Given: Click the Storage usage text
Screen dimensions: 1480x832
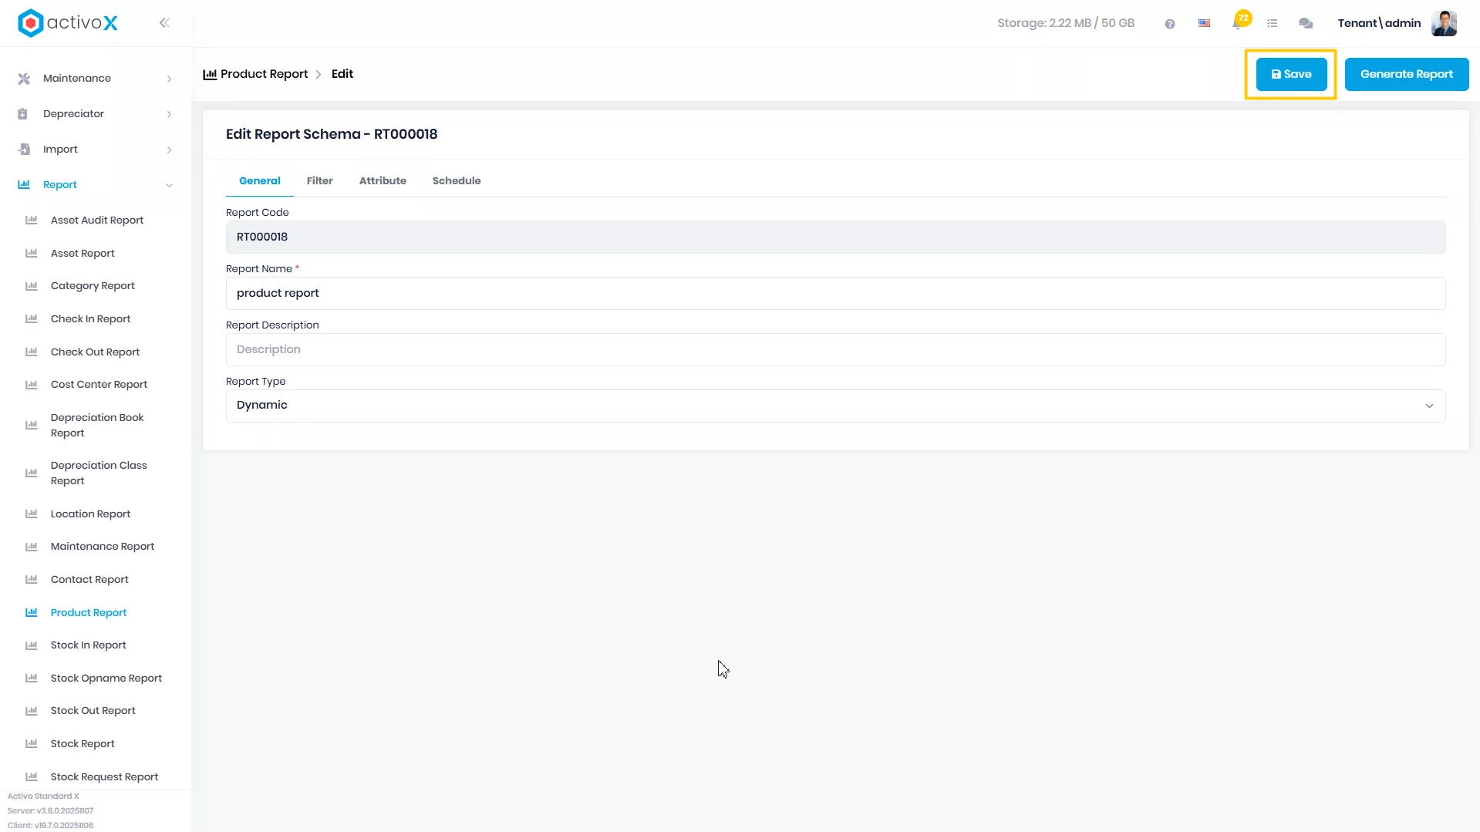Looking at the screenshot, I should point(1066,23).
